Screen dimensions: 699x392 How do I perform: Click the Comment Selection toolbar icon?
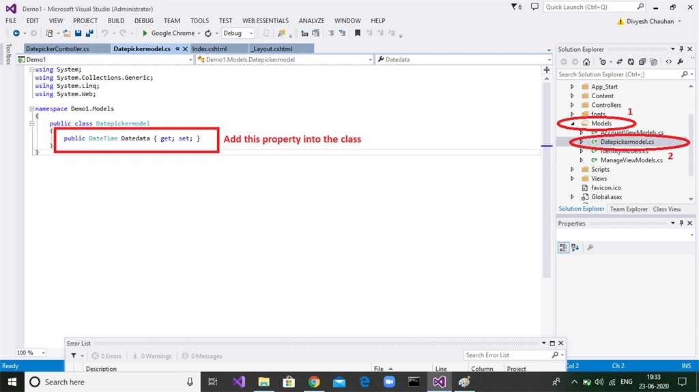coord(331,33)
